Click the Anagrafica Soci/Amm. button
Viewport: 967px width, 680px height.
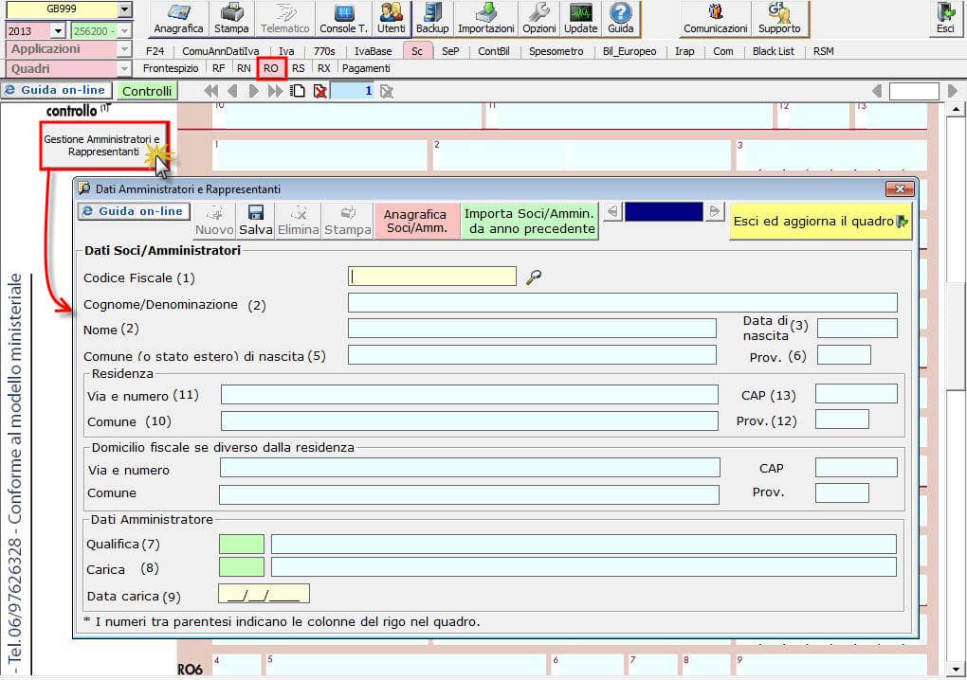coord(415,221)
